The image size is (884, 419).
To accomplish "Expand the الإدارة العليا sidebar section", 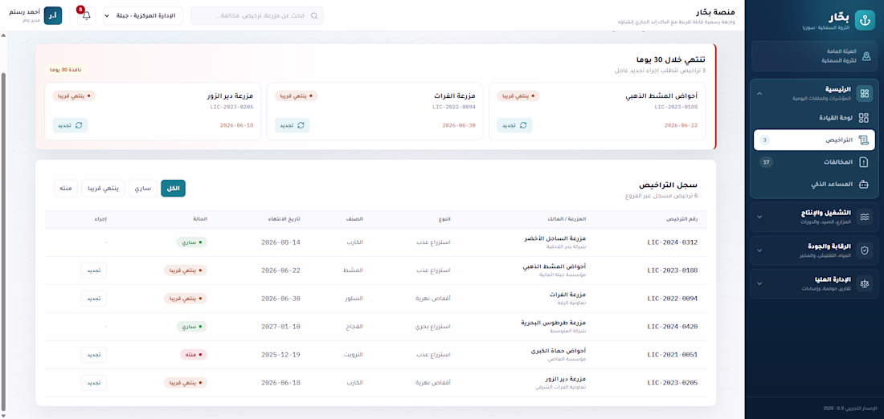I will (x=759, y=283).
